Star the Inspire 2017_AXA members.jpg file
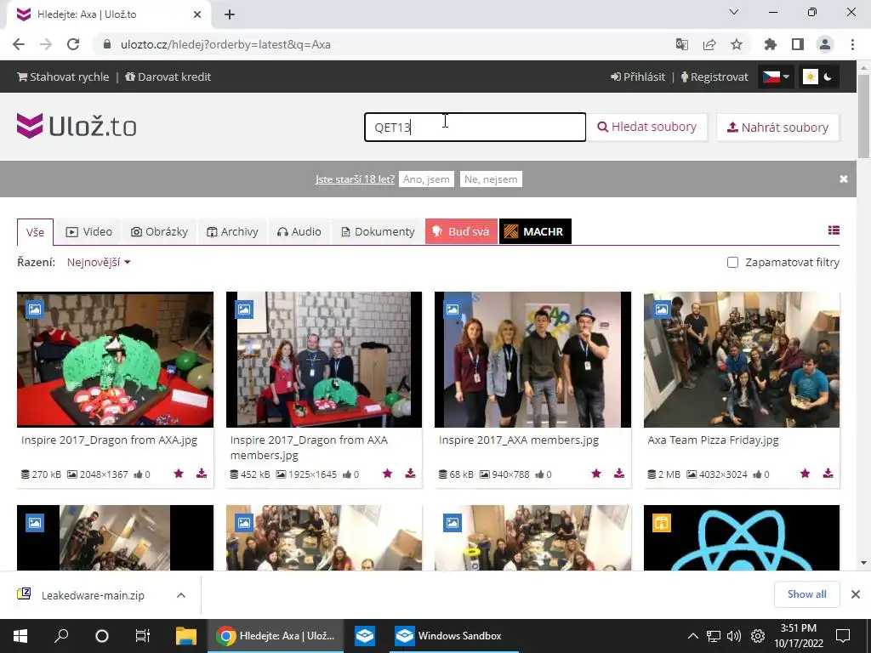The image size is (871, 653). pyautogui.click(x=596, y=474)
